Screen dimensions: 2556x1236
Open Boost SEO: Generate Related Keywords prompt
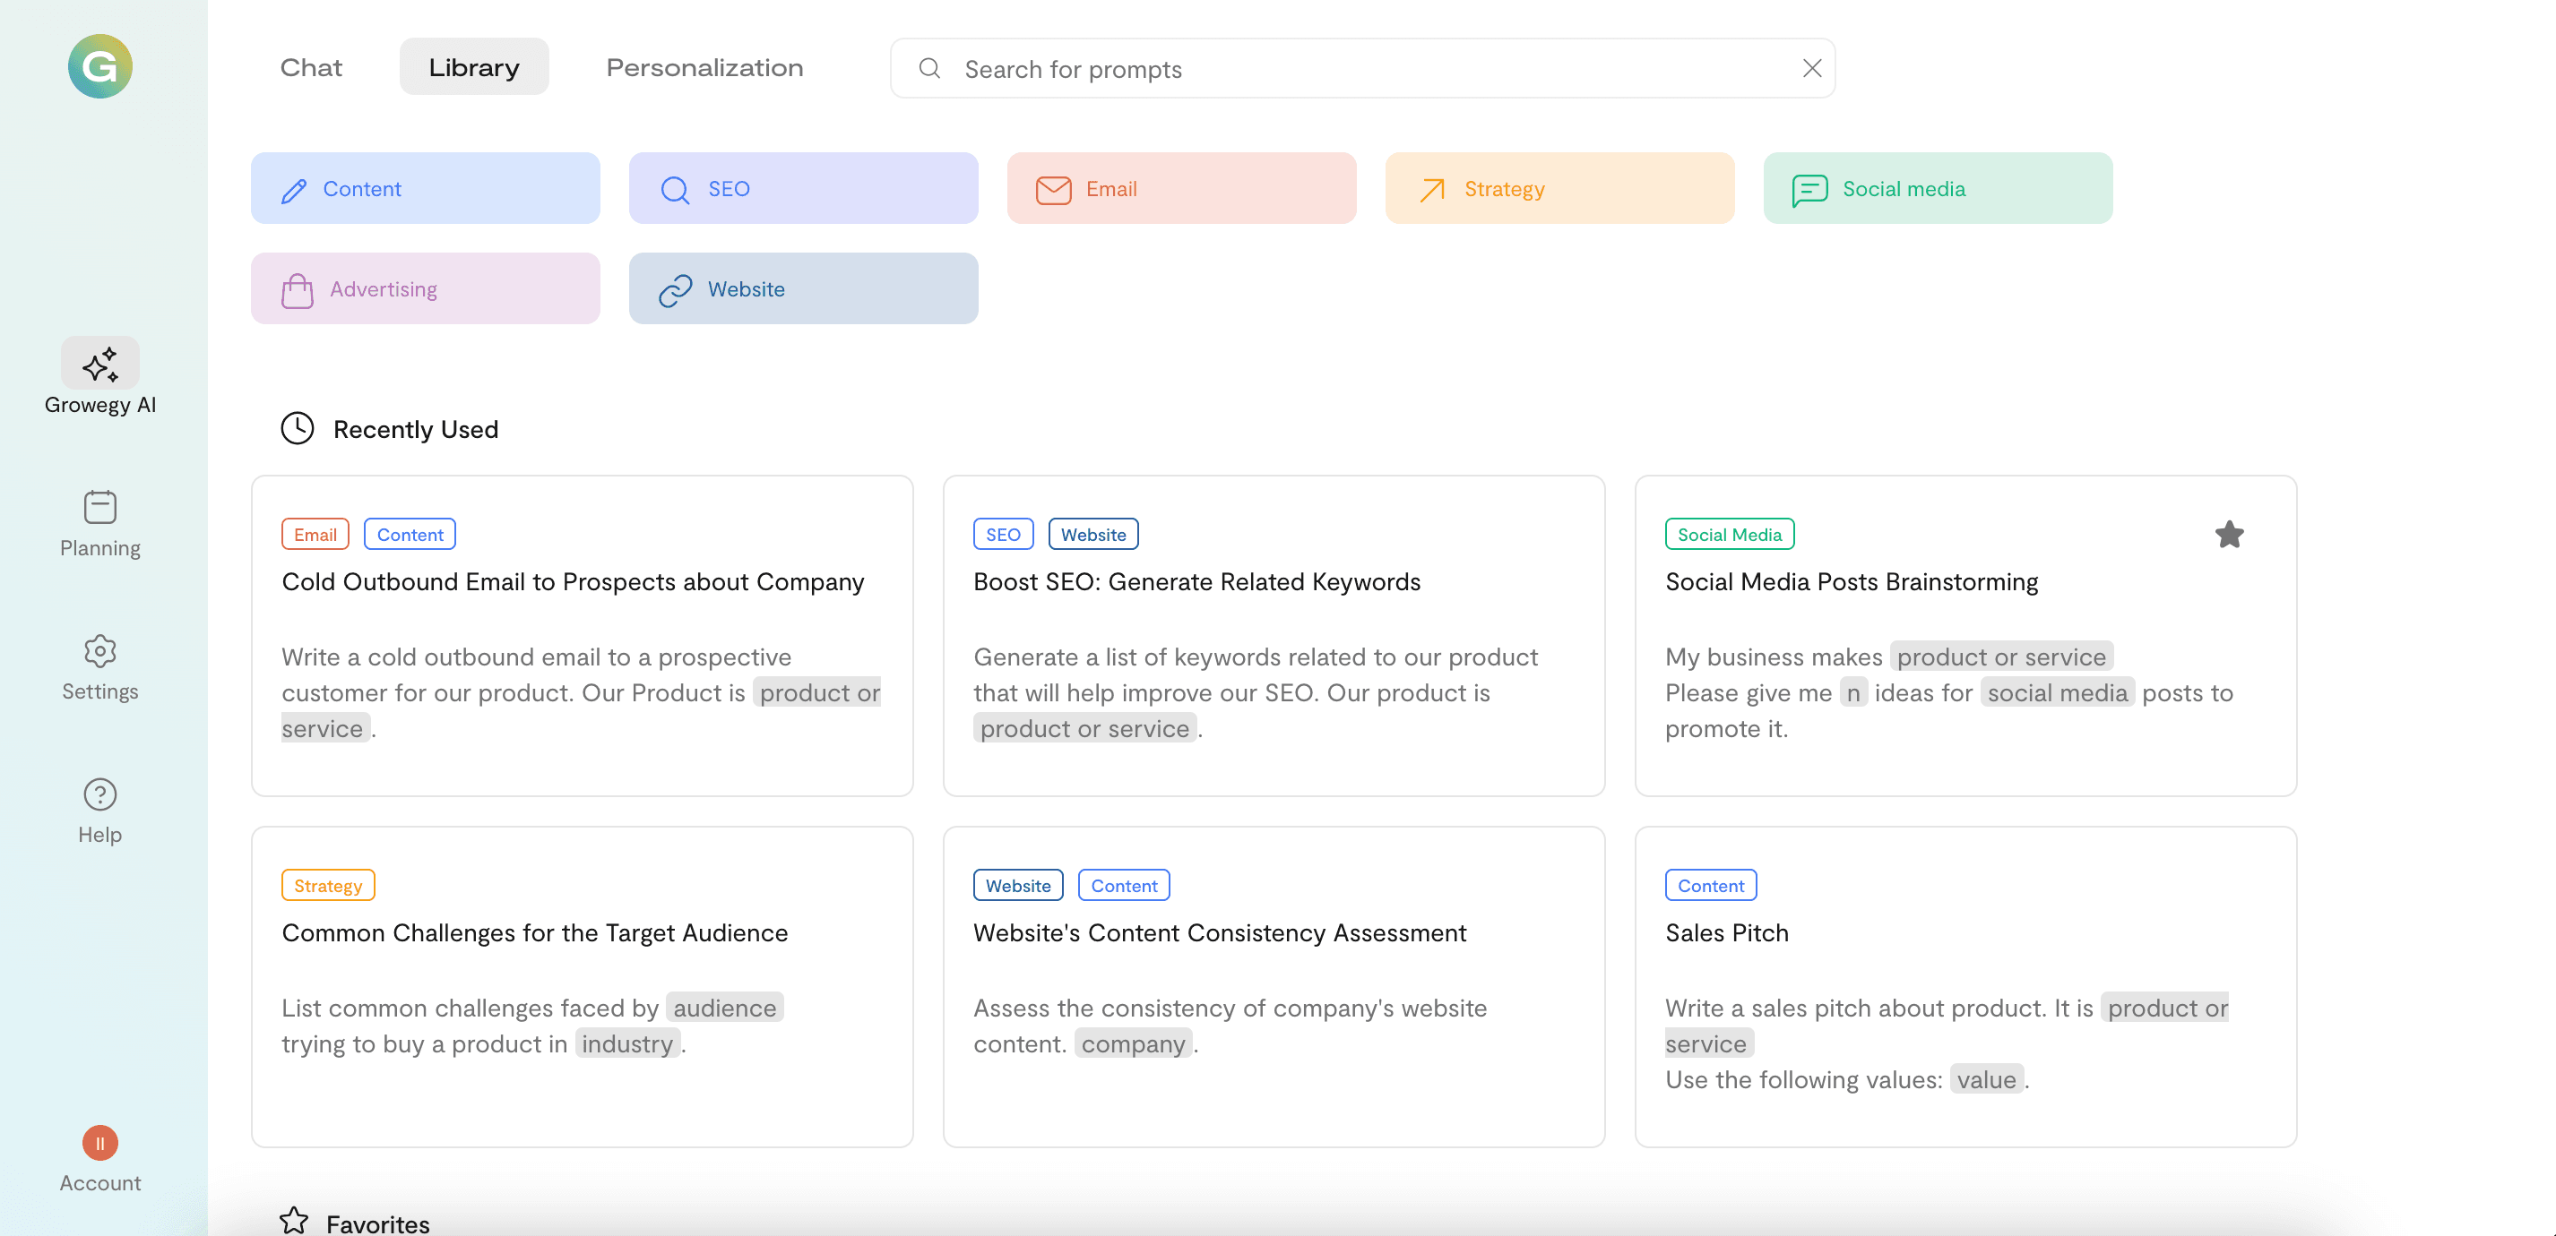click(x=1274, y=636)
